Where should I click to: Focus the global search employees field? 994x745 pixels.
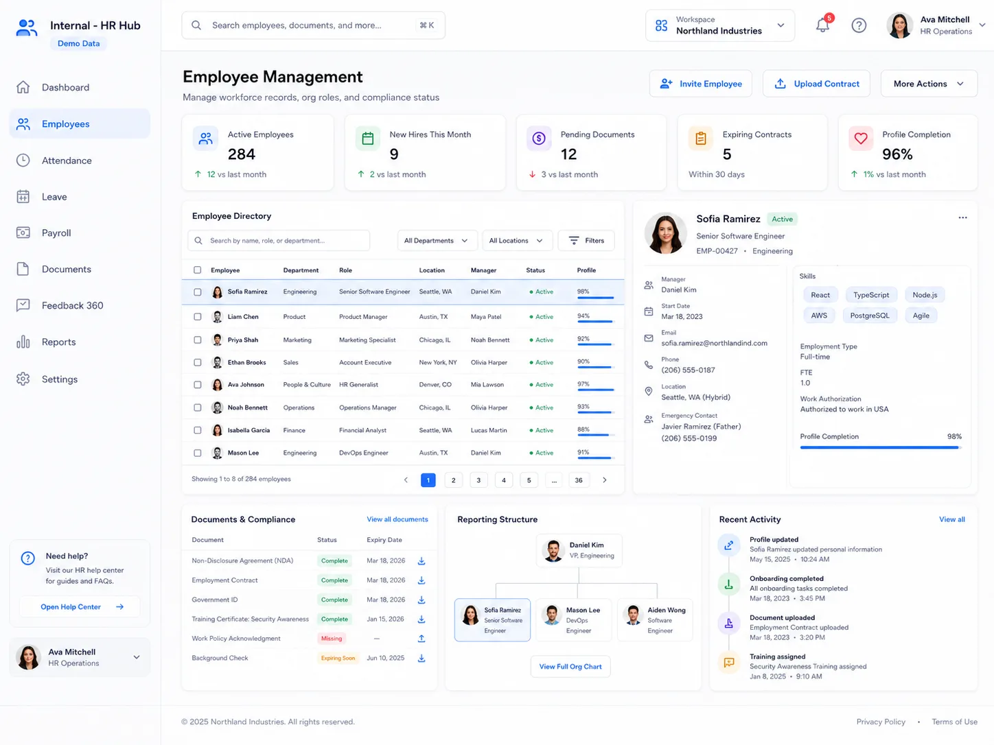314,25
